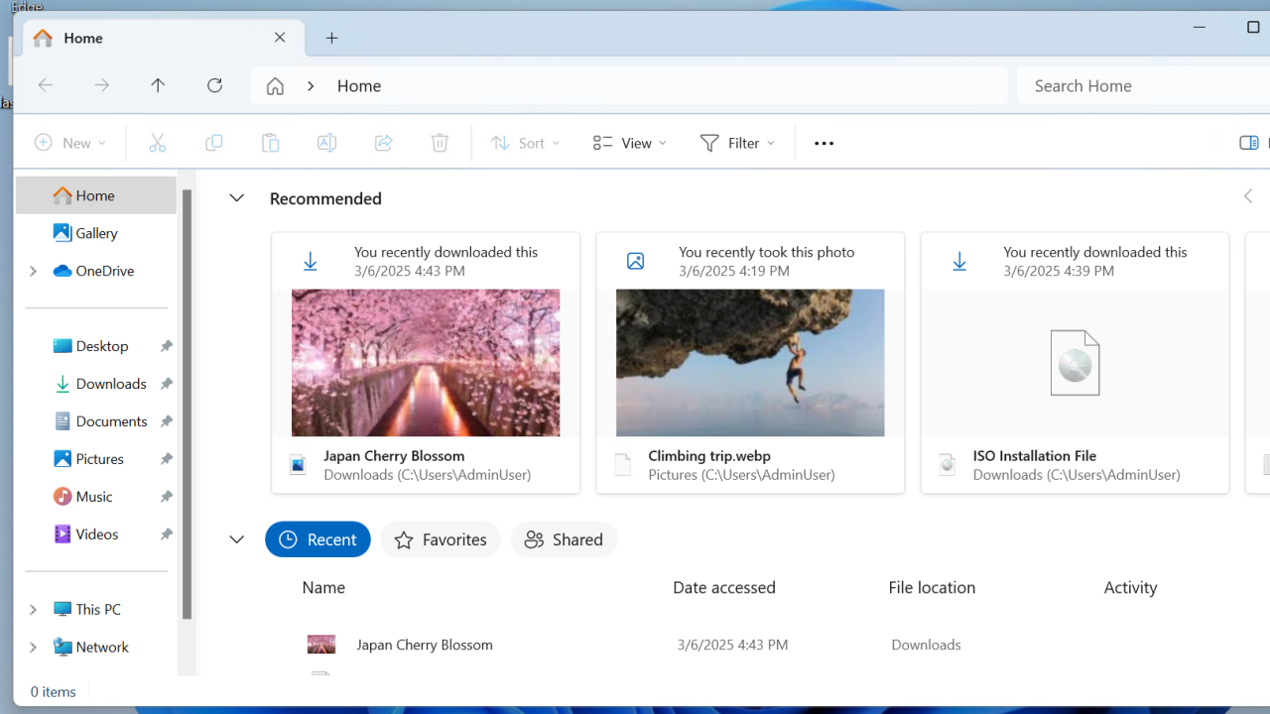Open the Climbing trip.webp thumbnail
Screen dimensions: 1270x714
750,363
